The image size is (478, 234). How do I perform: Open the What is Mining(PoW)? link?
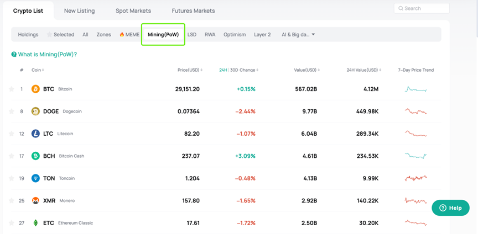pos(47,55)
